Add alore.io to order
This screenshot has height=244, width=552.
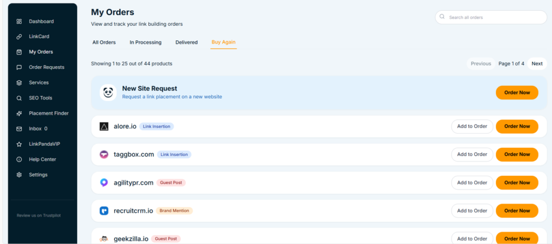472,126
